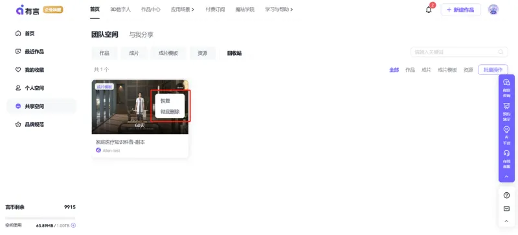Image resolution: width=518 pixels, height=235 pixels.
Task: Select 首页 in the top navigation
Action: (95, 10)
